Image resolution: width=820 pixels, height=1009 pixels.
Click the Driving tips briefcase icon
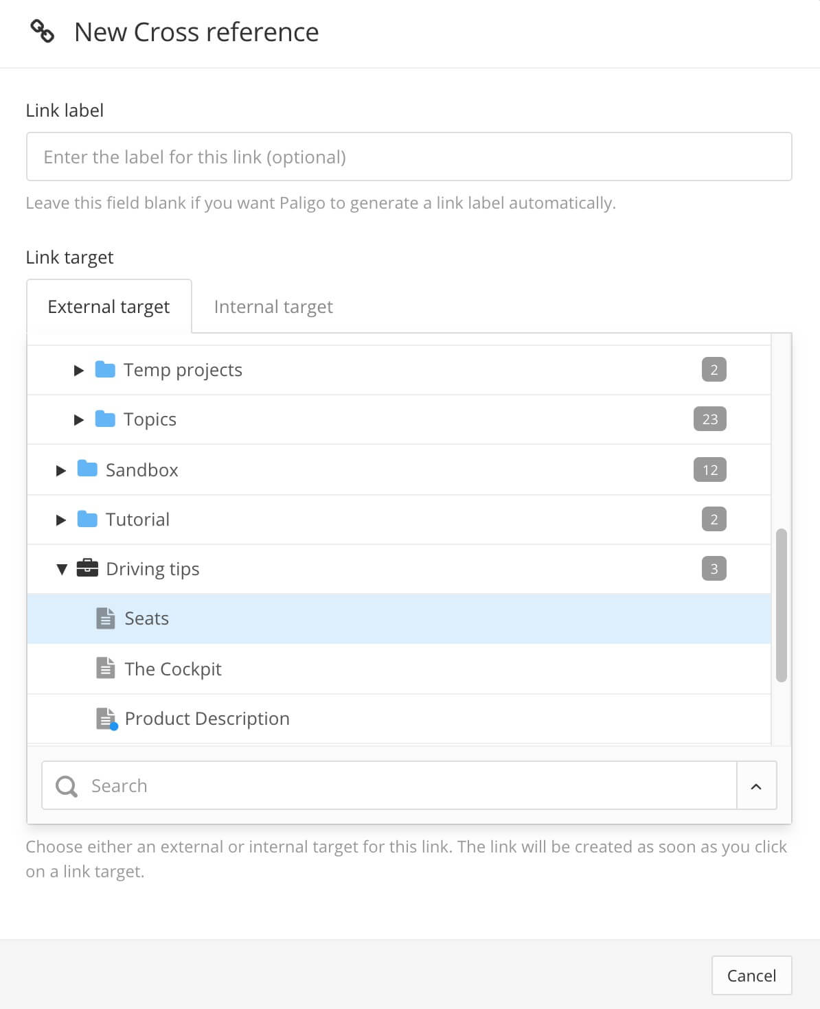[87, 568]
